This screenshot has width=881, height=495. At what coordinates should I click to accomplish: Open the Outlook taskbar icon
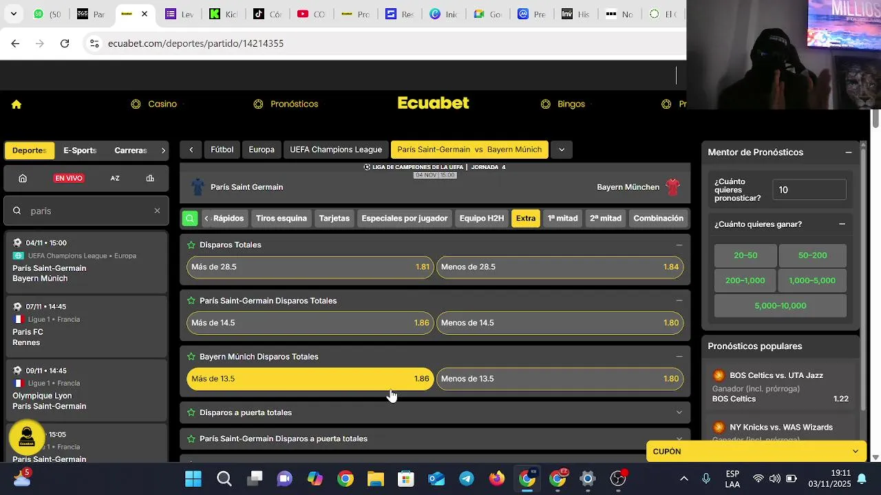click(436, 478)
